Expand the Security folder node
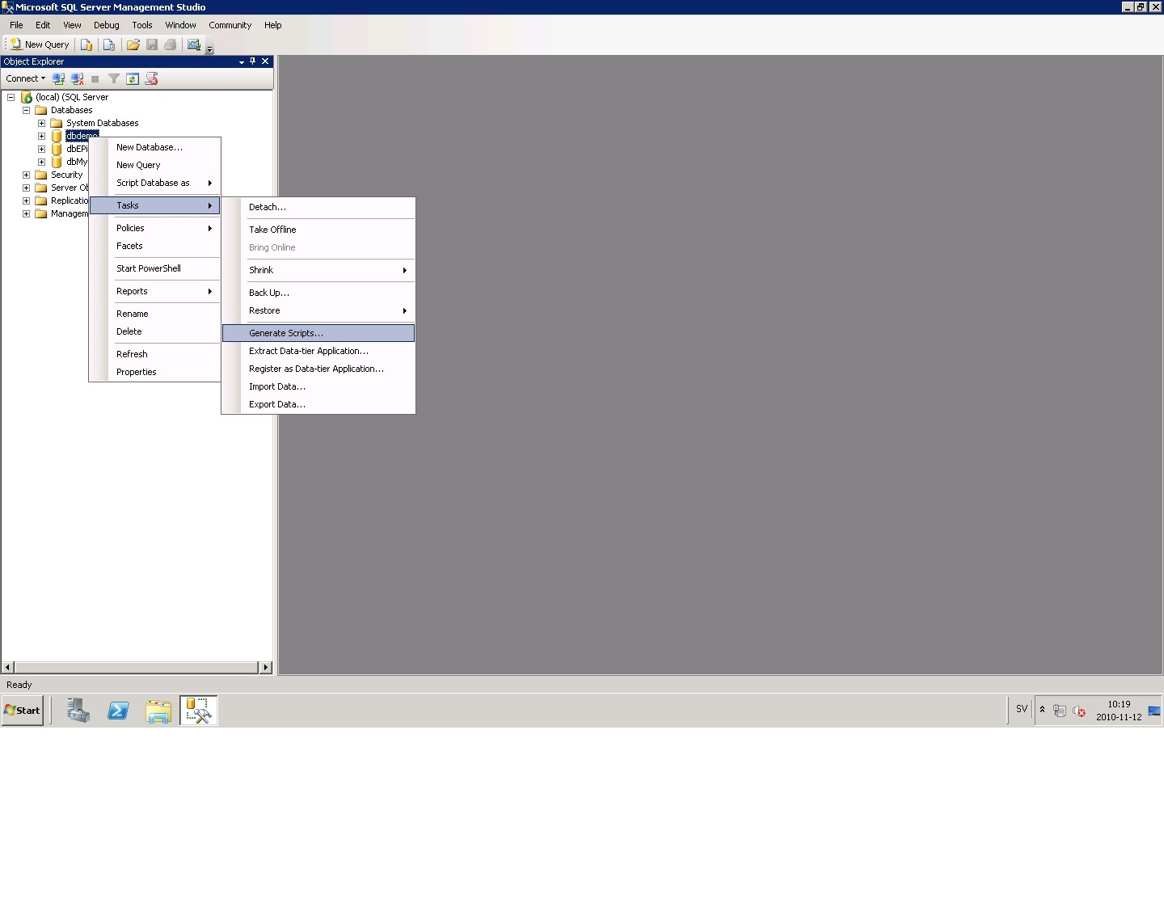Viewport: 1164px width, 907px height. 26,175
